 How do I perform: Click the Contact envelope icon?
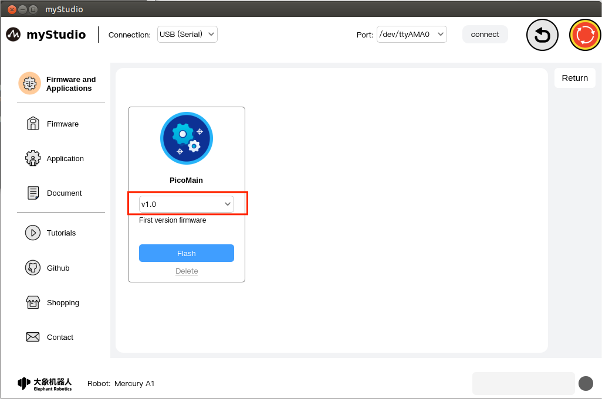tap(33, 337)
